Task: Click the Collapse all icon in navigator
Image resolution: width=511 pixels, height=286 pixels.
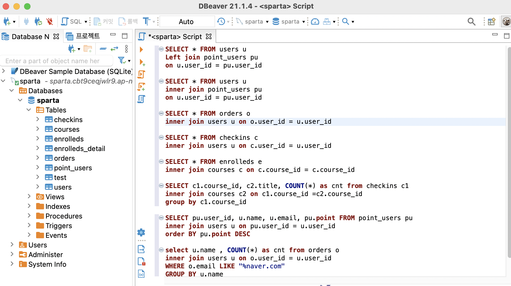Action: (103, 49)
